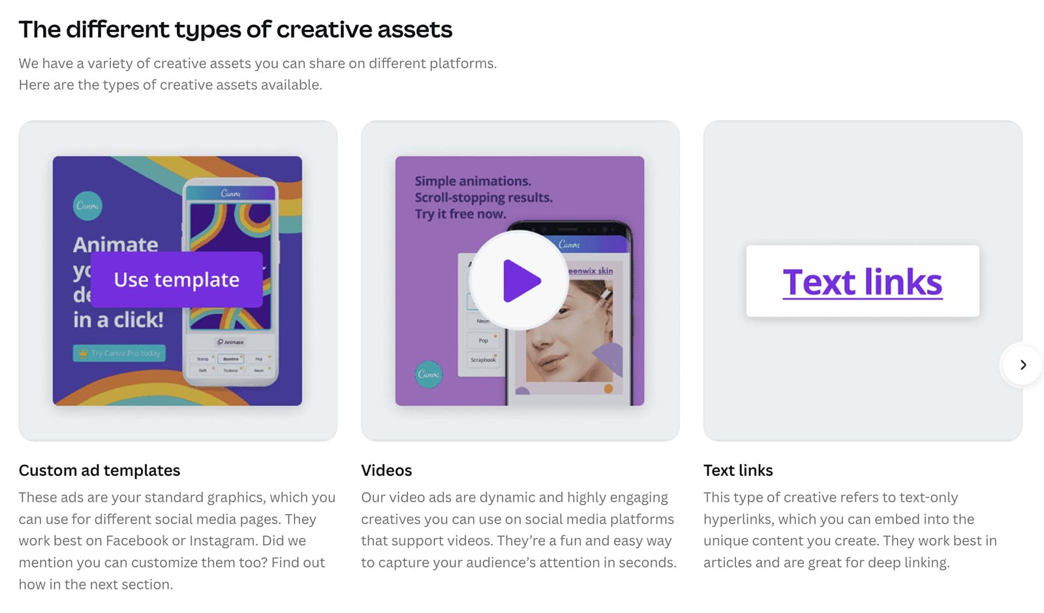Select the Custom ad templates heading

pos(99,470)
